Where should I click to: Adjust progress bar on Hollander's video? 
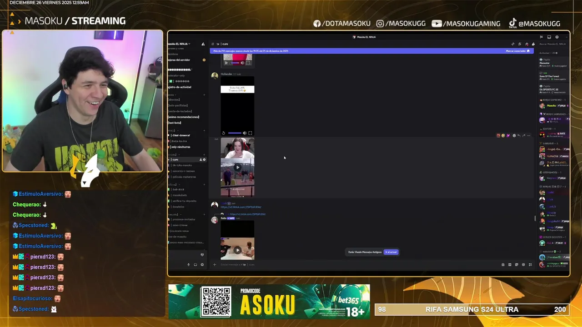(x=235, y=133)
